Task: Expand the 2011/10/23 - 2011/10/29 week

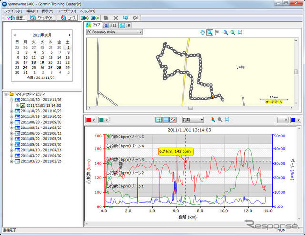Action: (12, 111)
